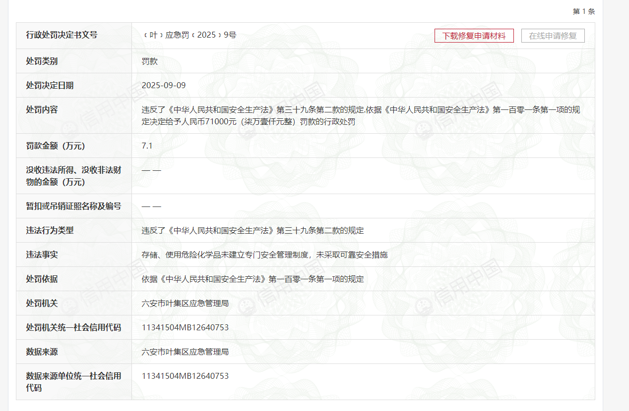
Task: Click the 罚款金额（万元） row label
Action: coord(56,146)
